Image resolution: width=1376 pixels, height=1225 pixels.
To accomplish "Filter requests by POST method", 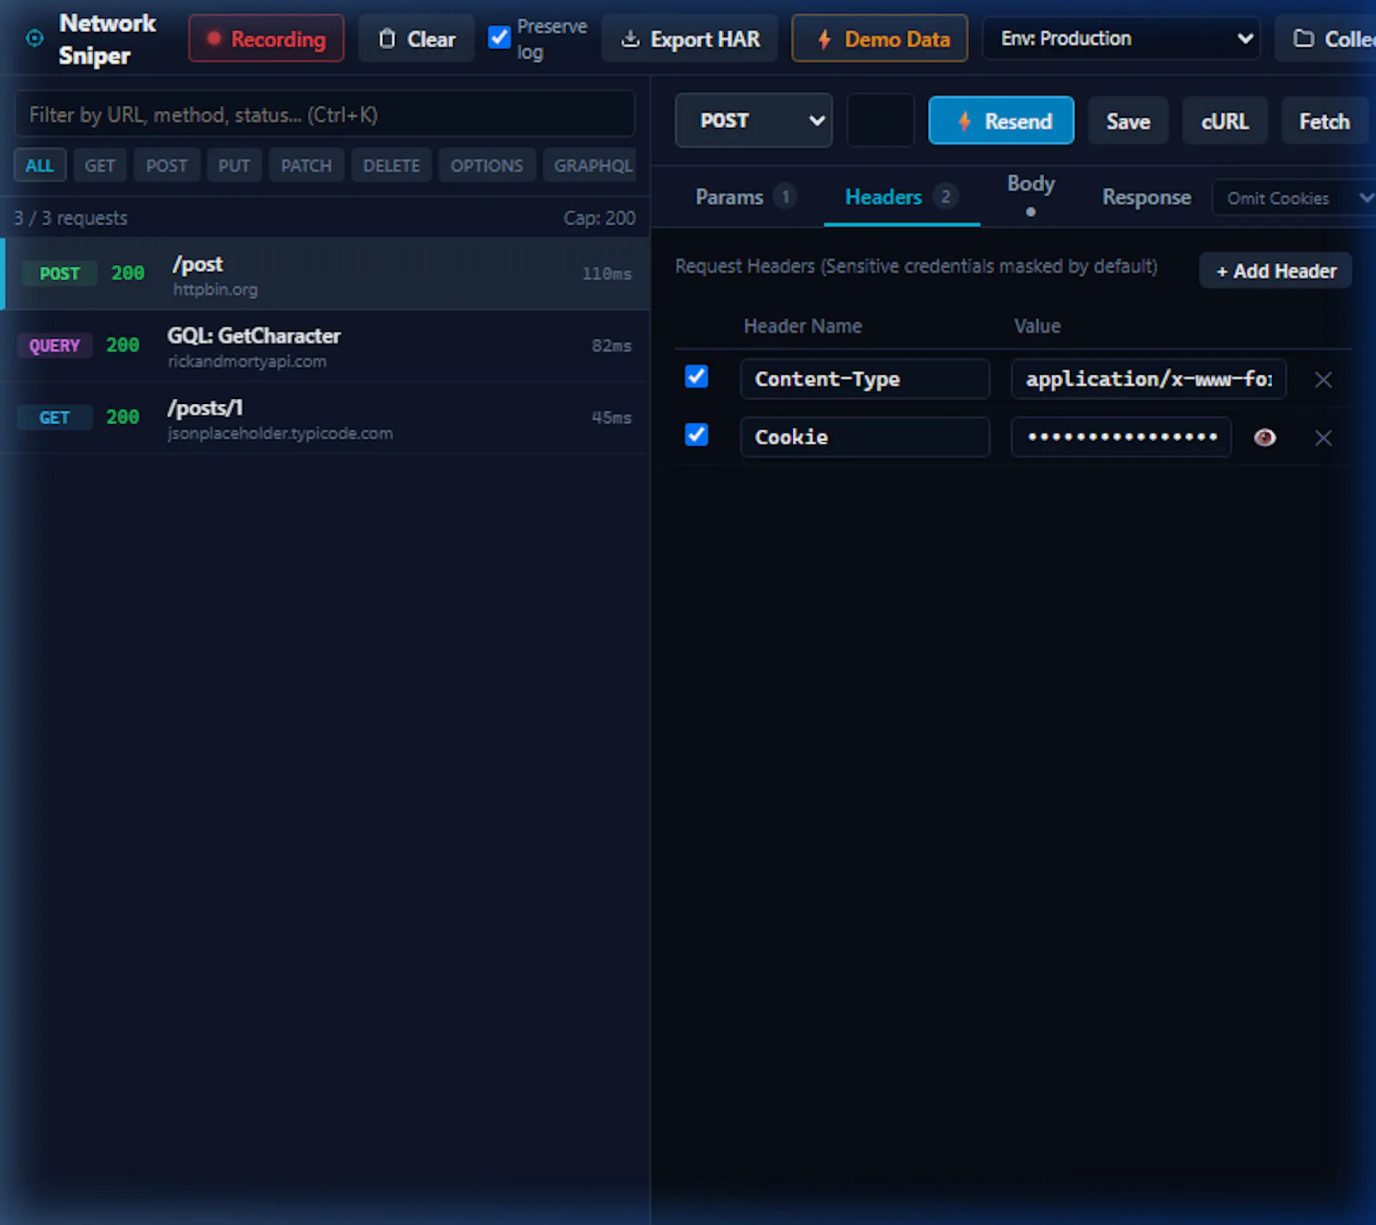I will coord(167,165).
